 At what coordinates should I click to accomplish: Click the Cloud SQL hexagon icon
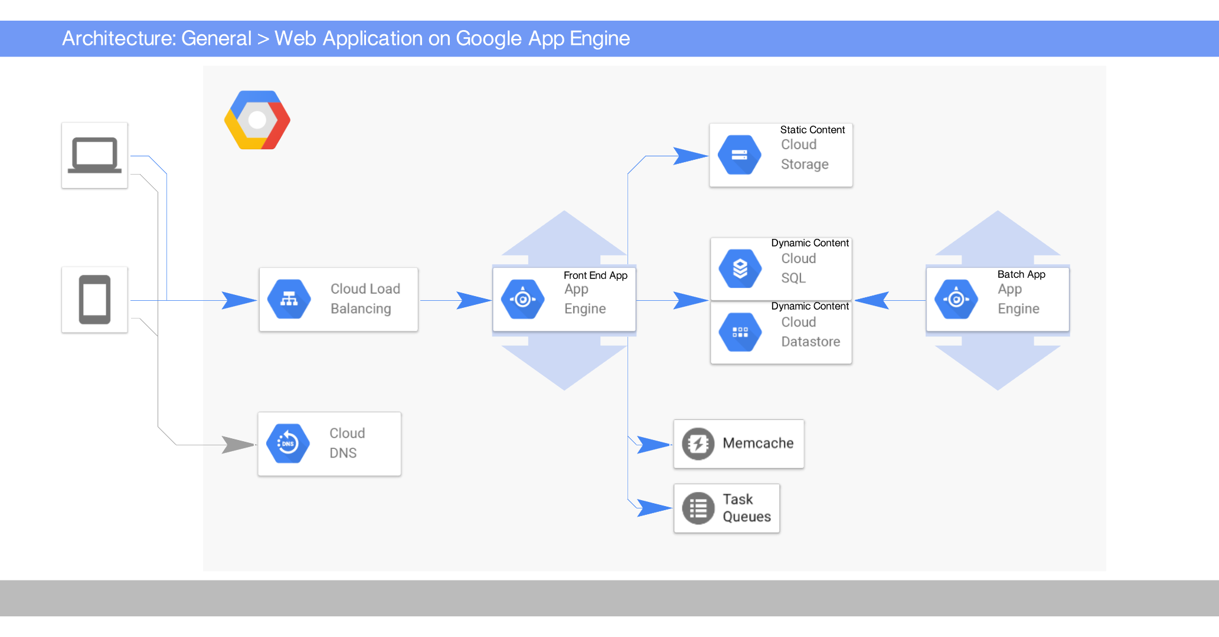740,269
